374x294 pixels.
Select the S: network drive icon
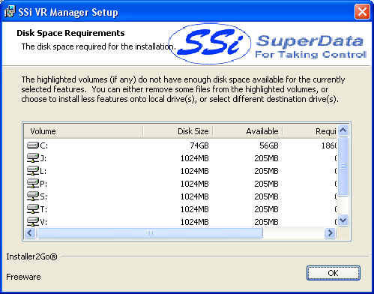tap(33, 196)
